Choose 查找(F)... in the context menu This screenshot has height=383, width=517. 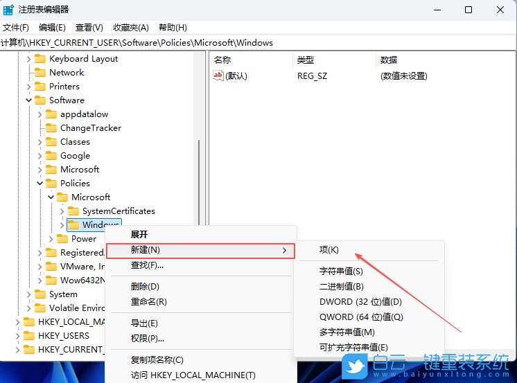point(201,265)
